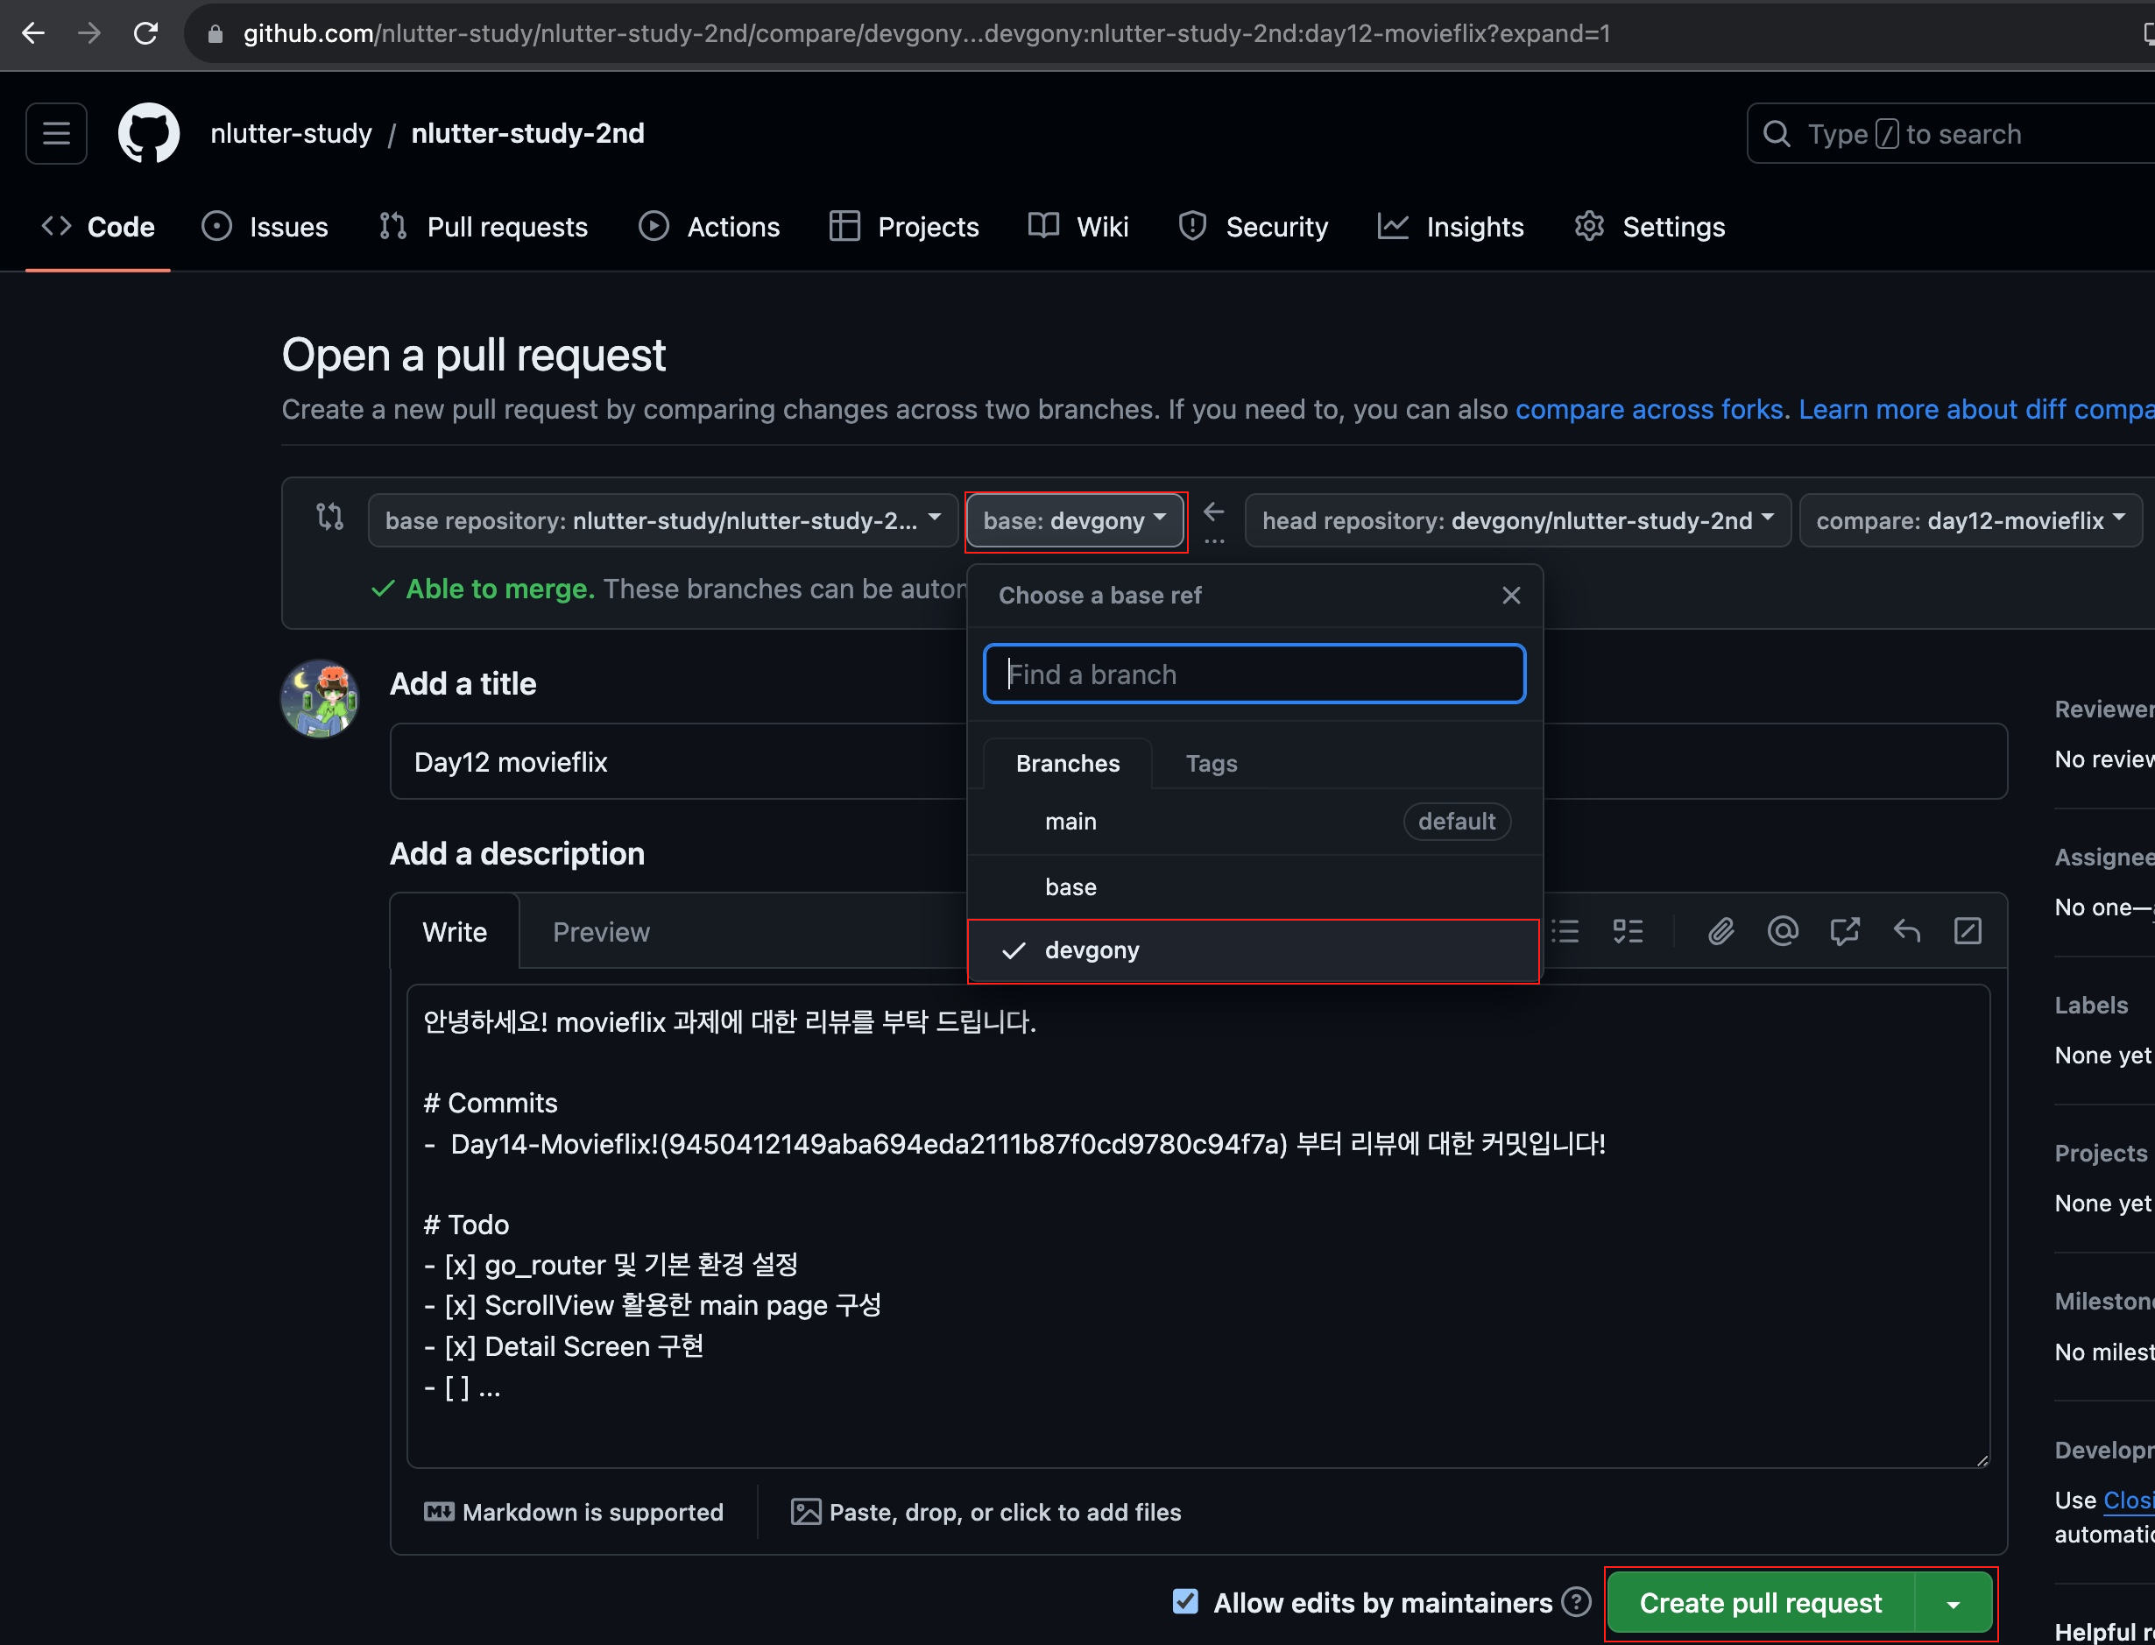Click the cross-reference icon in editor toolbar

[x=1844, y=931]
